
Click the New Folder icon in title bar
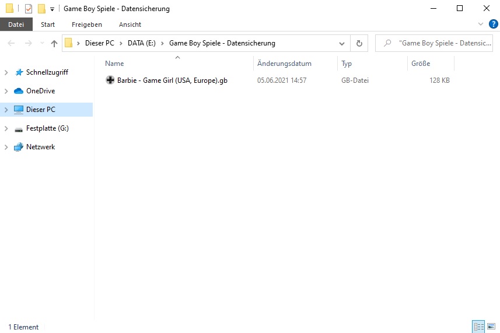tap(41, 9)
